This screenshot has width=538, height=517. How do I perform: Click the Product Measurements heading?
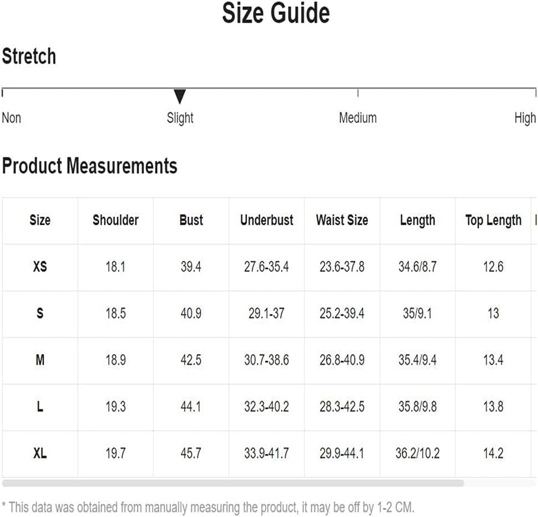click(x=89, y=166)
